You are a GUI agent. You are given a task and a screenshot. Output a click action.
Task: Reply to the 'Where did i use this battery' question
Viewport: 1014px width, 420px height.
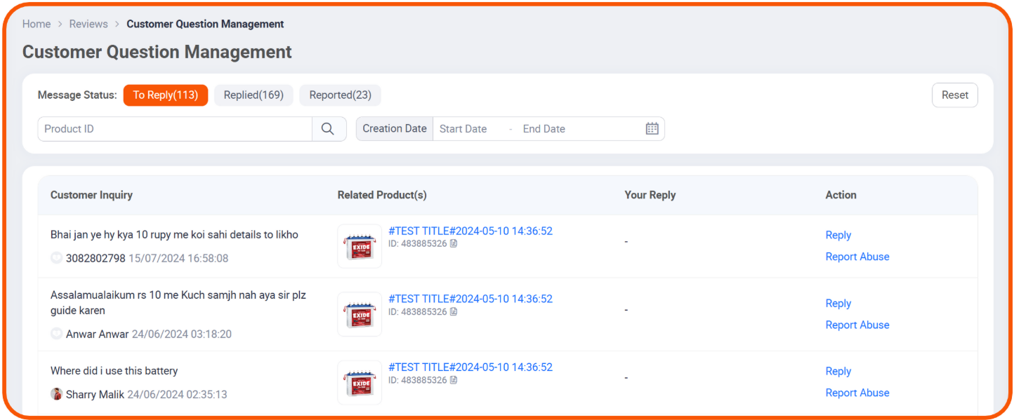coord(838,371)
